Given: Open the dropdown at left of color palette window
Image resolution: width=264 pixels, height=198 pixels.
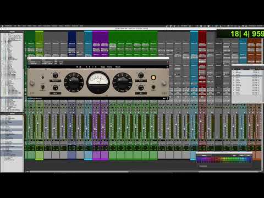Looking at the screenshot, I should pyautogui.click(x=204, y=156).
